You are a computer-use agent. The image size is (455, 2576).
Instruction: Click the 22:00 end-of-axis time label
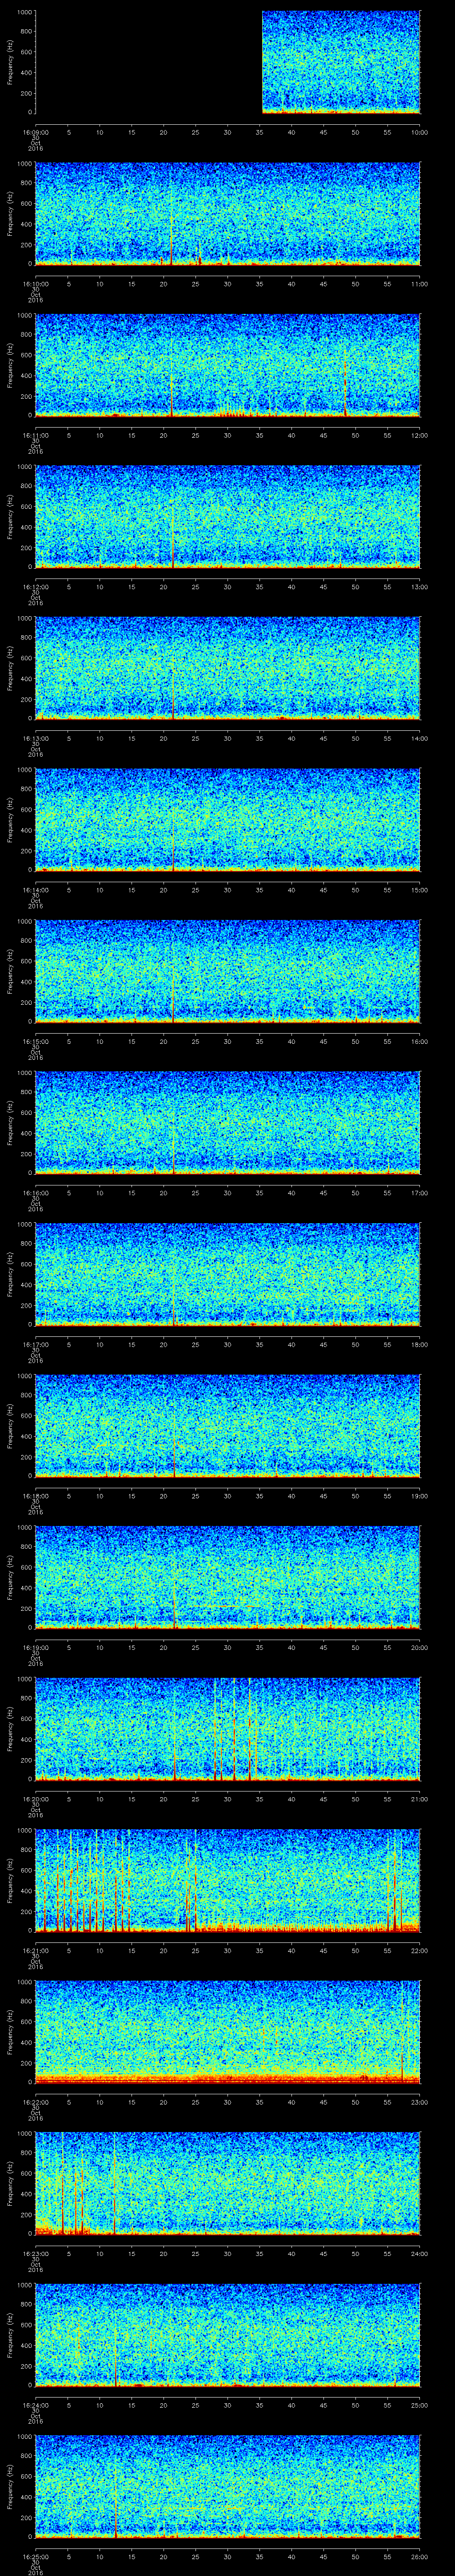[x=419, y=1950]
